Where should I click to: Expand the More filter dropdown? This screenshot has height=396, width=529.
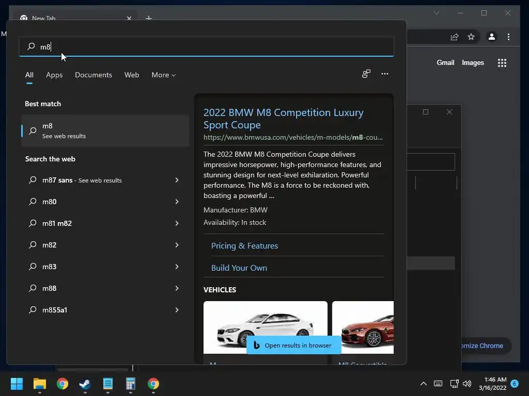pyautogui.click(x=164, y=75)
